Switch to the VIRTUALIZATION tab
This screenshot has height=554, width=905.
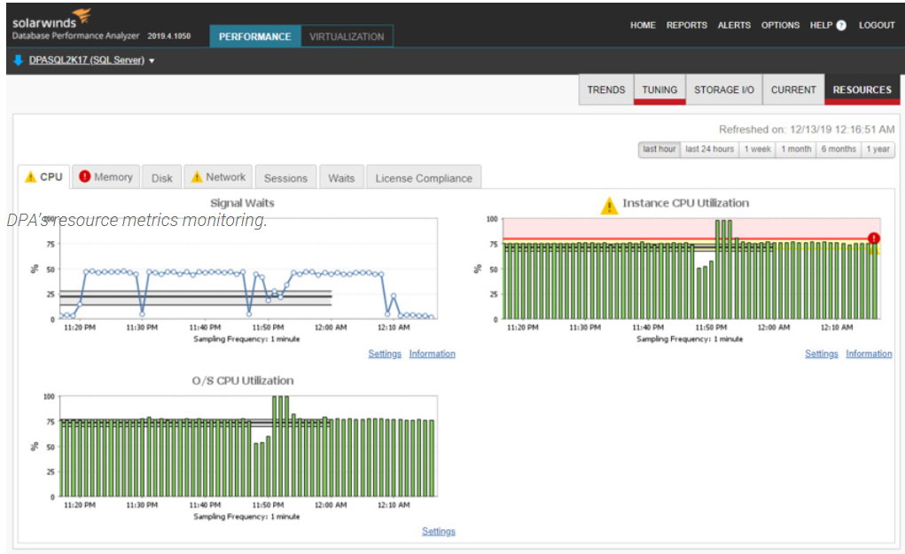click(347, 36)
